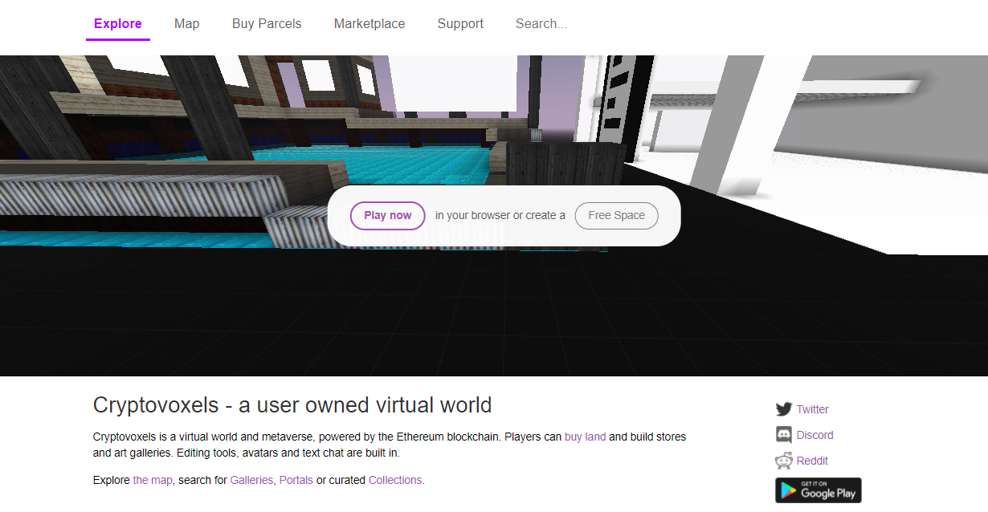
Task: Open 'the map' text link
Action: click(x=153, y=480)
